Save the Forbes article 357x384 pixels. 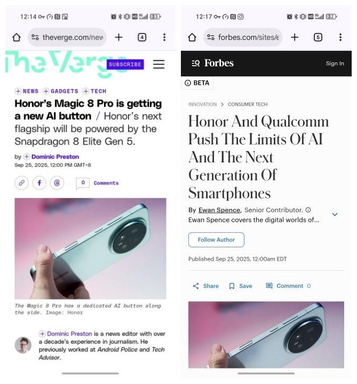pyautogui.click(x=240, y=286)
